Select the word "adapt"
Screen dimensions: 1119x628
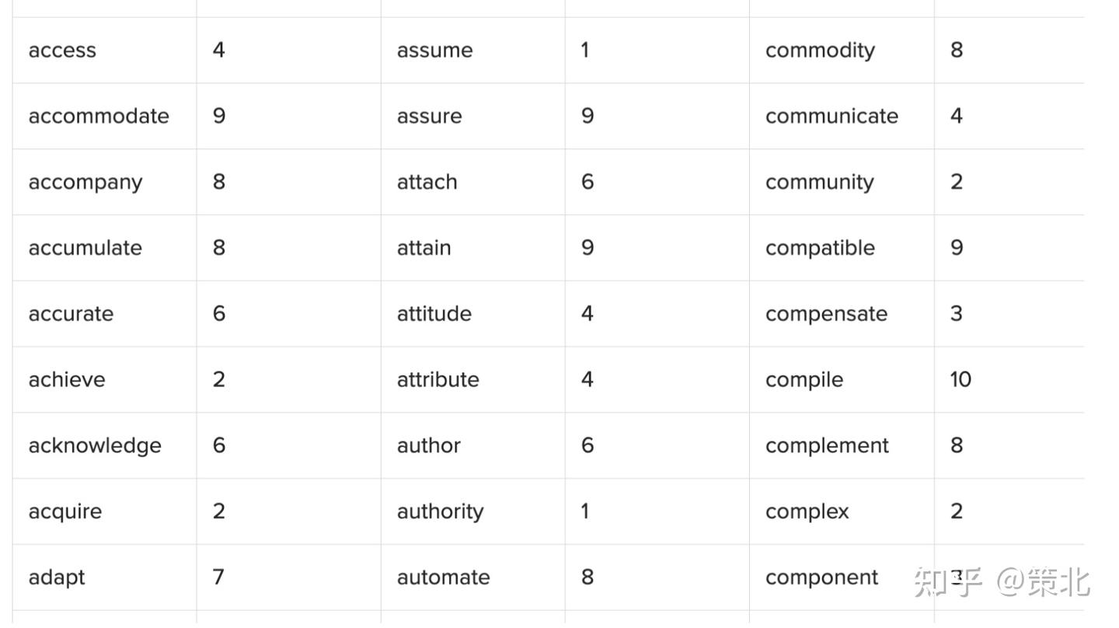coord(57,577)
